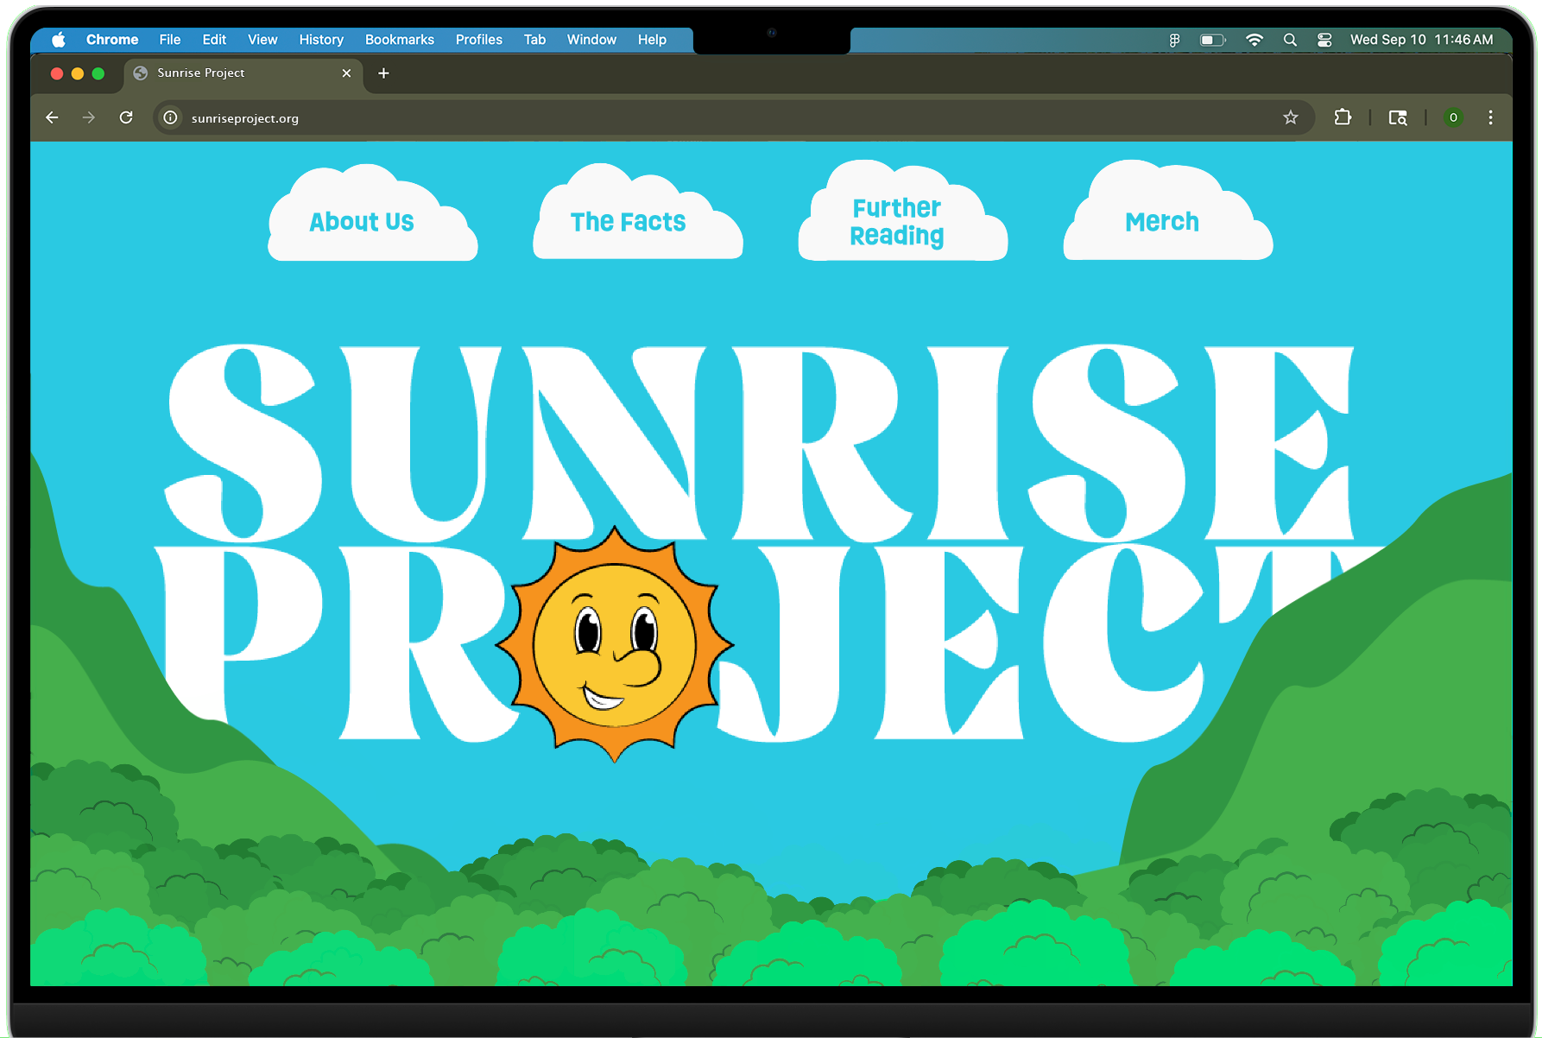Open the Apple menu
The image size is (1542, 1038).
(x=58, y=40)
